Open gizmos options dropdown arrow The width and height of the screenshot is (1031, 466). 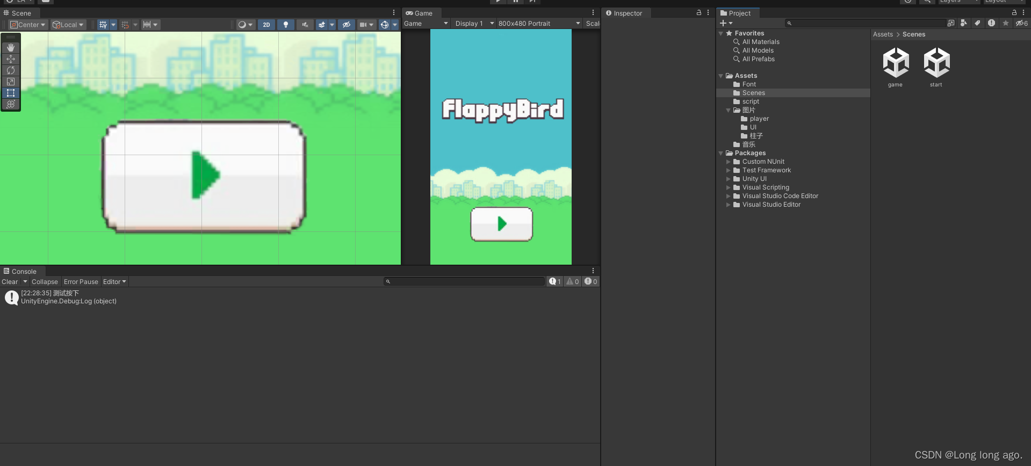[x=395, y=25]
